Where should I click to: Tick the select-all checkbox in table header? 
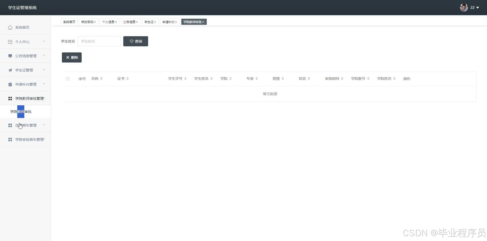[68, 79]
